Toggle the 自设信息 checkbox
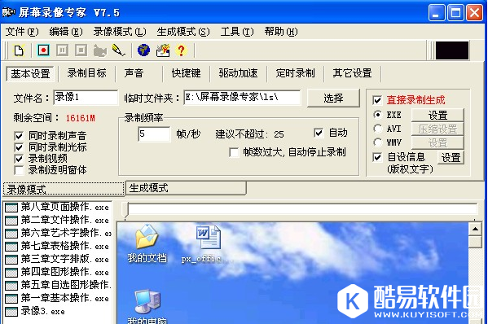Screen dimensions: 488x324 [x=377, y=157]
